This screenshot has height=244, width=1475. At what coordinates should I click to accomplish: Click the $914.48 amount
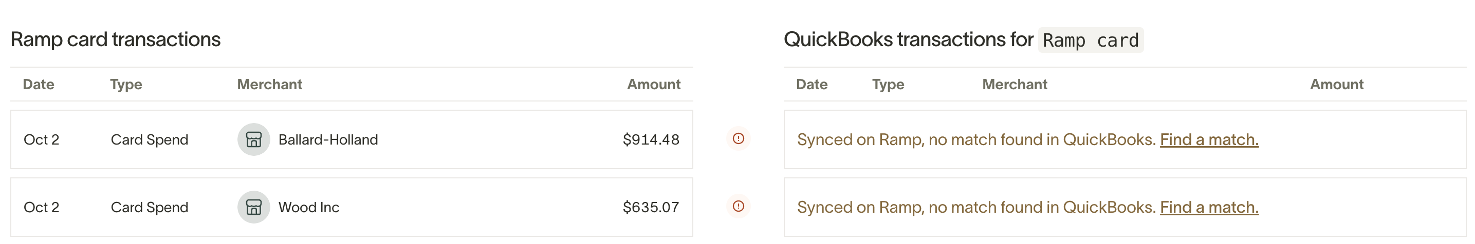[651, 139]
